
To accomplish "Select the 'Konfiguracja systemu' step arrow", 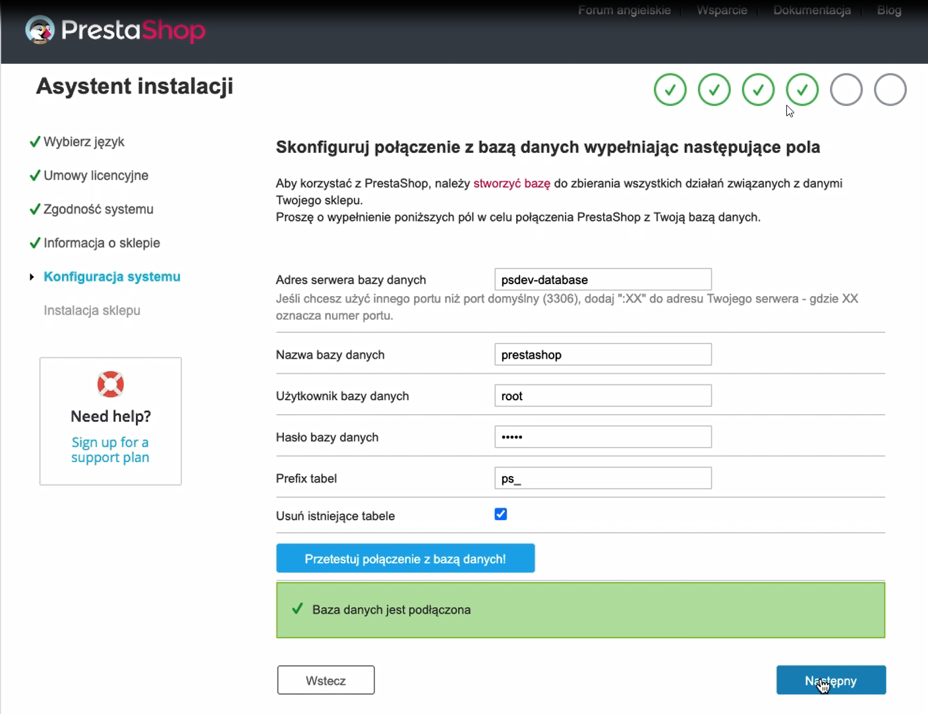I will click(x=32, y=277).
